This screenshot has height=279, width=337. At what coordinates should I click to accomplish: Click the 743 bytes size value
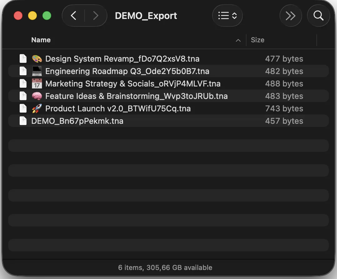pos(284,109)
